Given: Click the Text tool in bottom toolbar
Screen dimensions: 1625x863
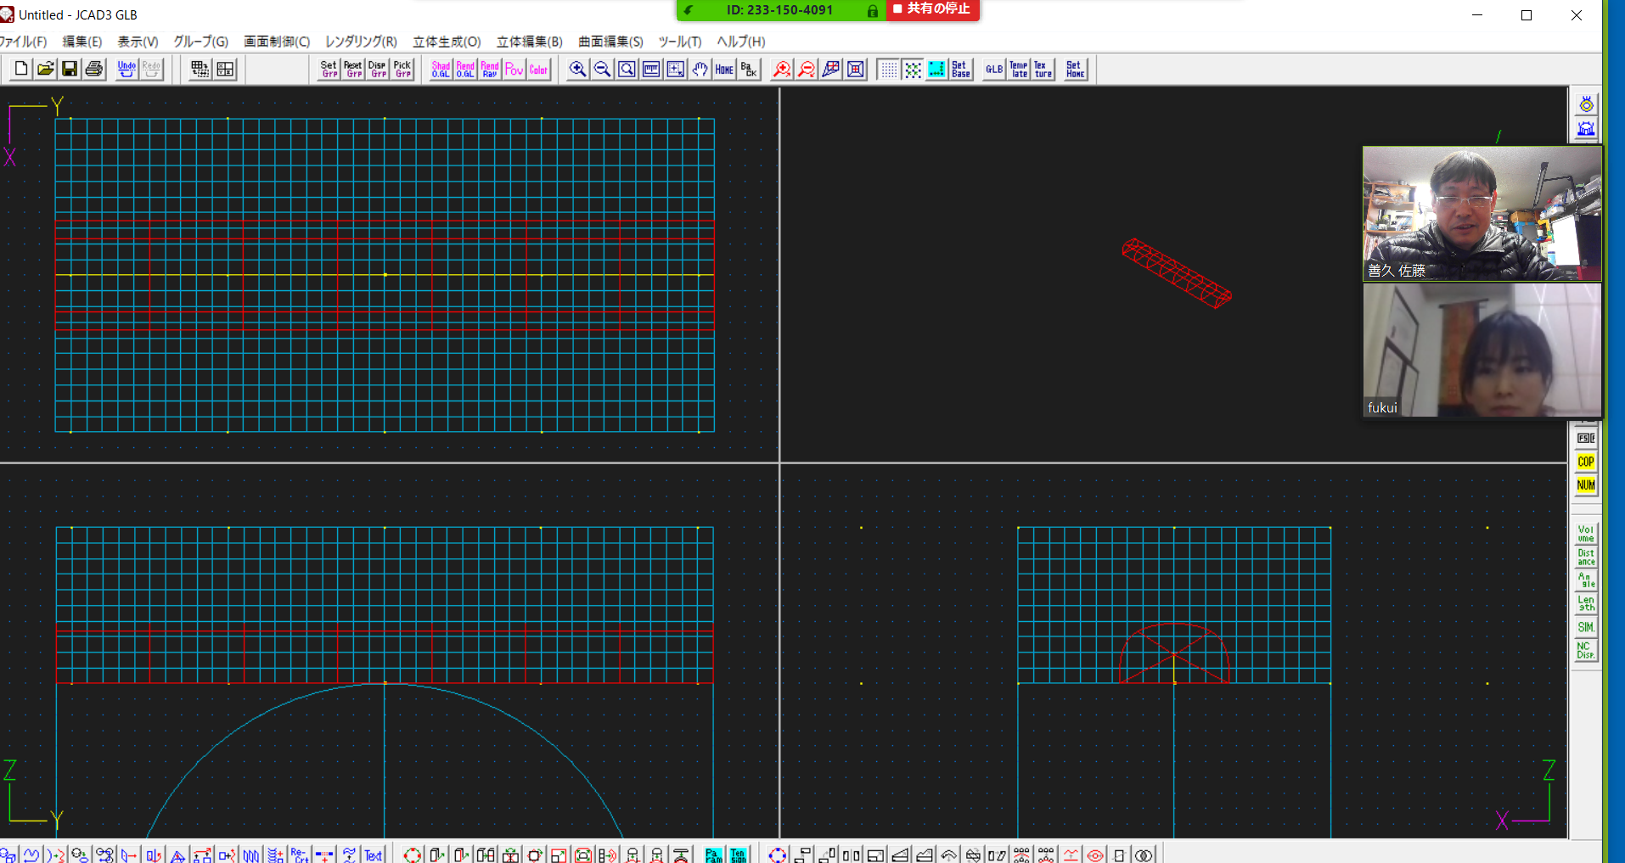Looking at the screenshot, I should pyautogui.click(x=374, y=855).
